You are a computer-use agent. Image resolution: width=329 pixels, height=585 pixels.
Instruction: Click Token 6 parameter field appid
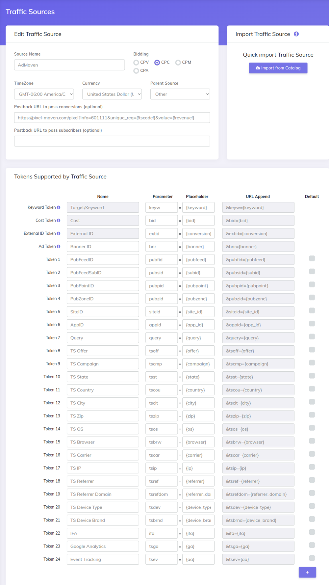(162, 325)
